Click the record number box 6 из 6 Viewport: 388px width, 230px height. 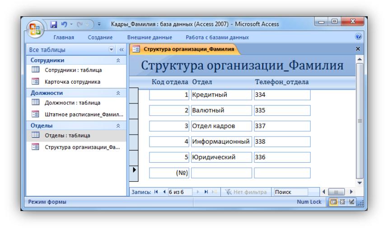(x=180, y=192)
